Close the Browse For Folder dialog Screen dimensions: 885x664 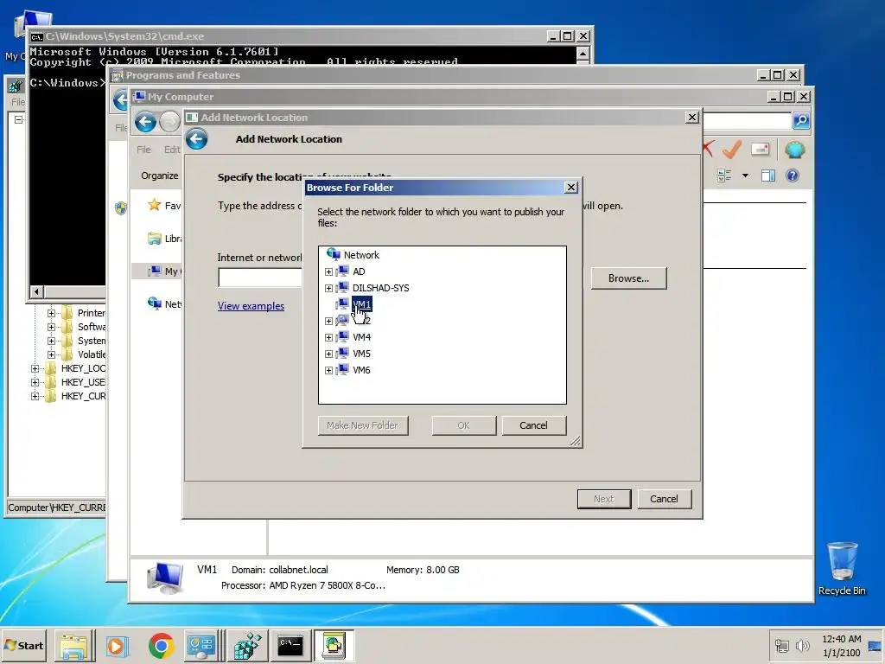point(570,188)
